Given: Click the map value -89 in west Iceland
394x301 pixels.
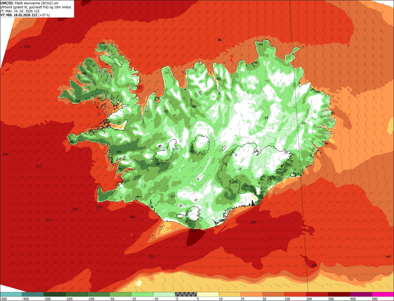Looking at the screenshot, I should (x=119, y=152).
